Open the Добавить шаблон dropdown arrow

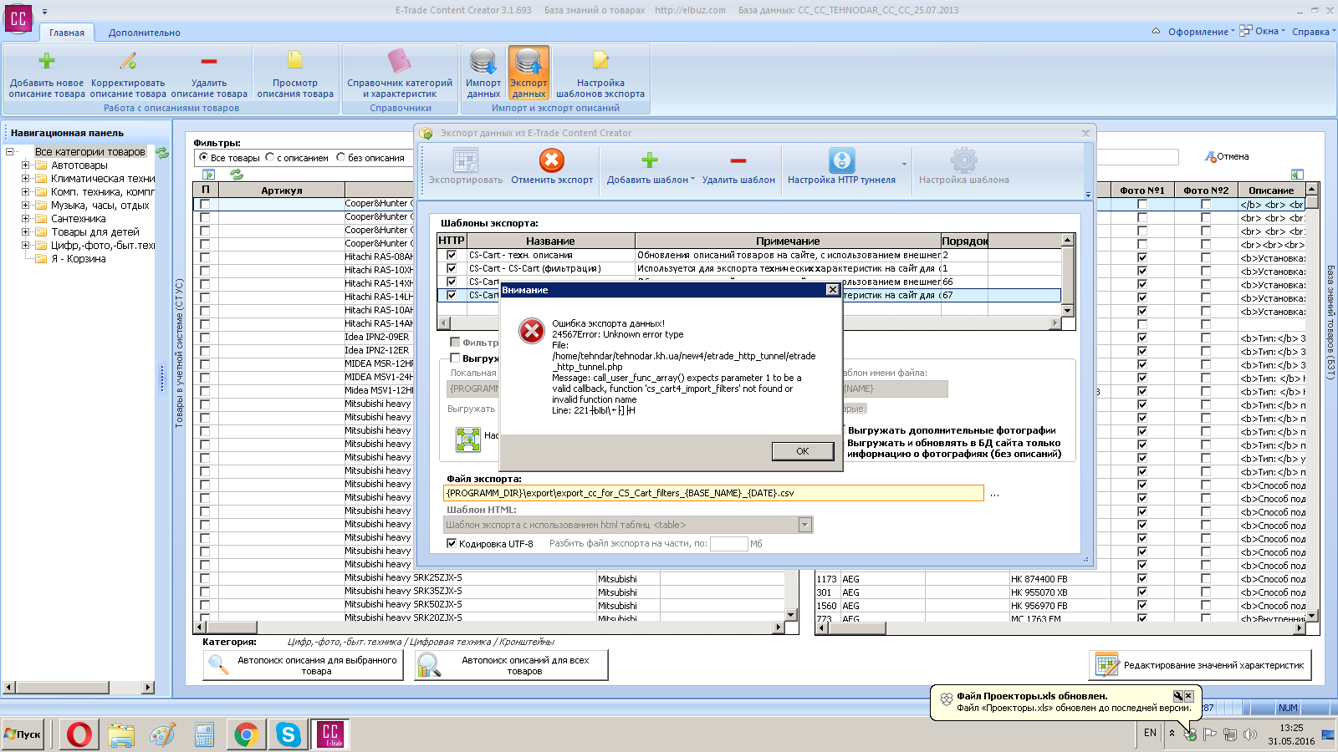tap(693, 180)
